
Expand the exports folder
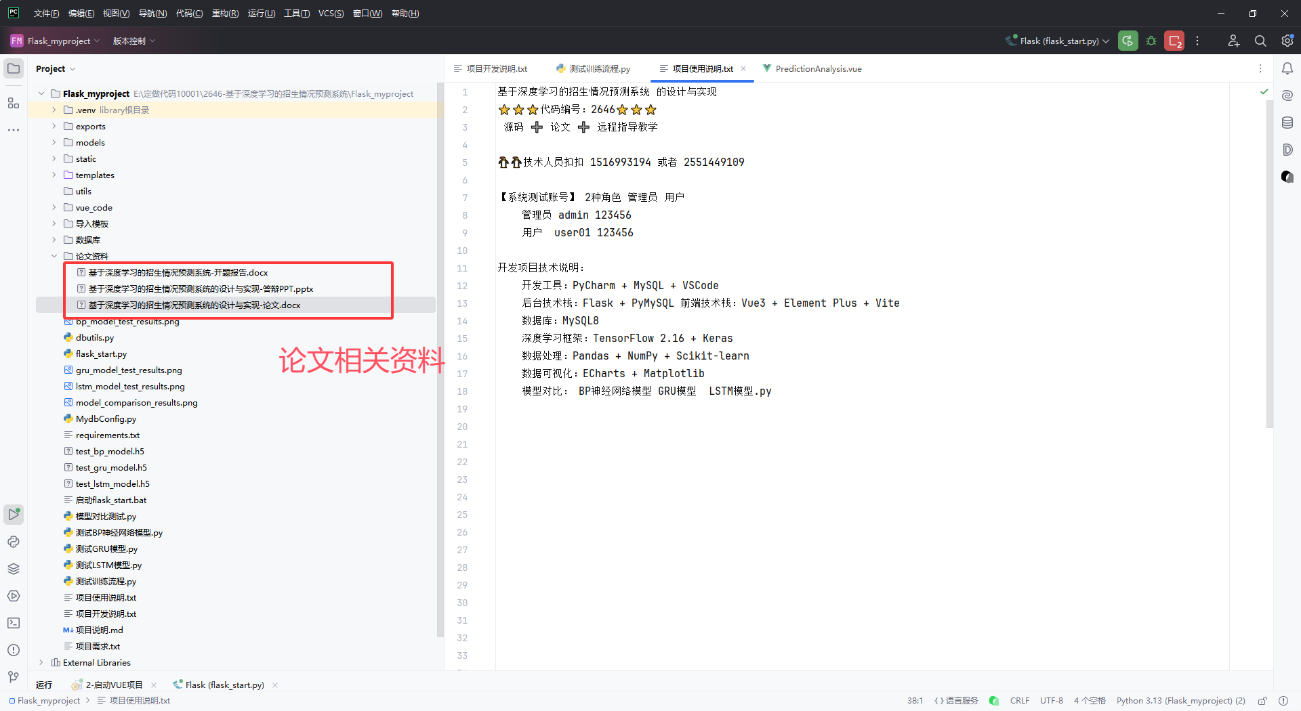pyautogui.click(x=54, y=126)
